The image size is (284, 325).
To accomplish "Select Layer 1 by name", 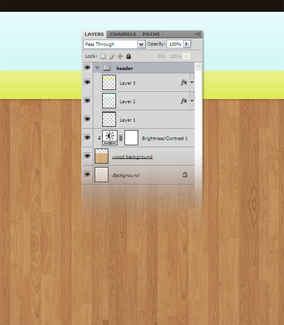I will point(128,120).
